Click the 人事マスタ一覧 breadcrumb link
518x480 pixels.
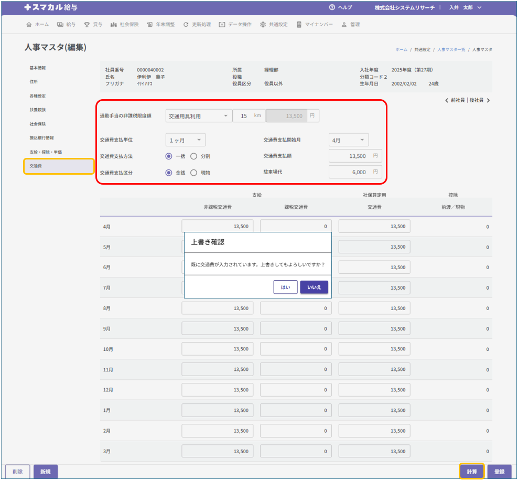click(451, 49)
